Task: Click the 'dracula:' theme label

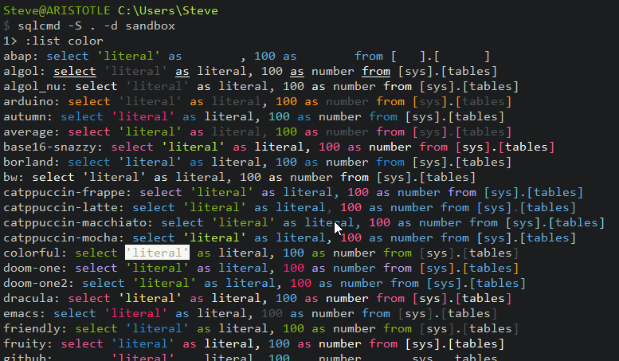Action: (x=32, y=298)
